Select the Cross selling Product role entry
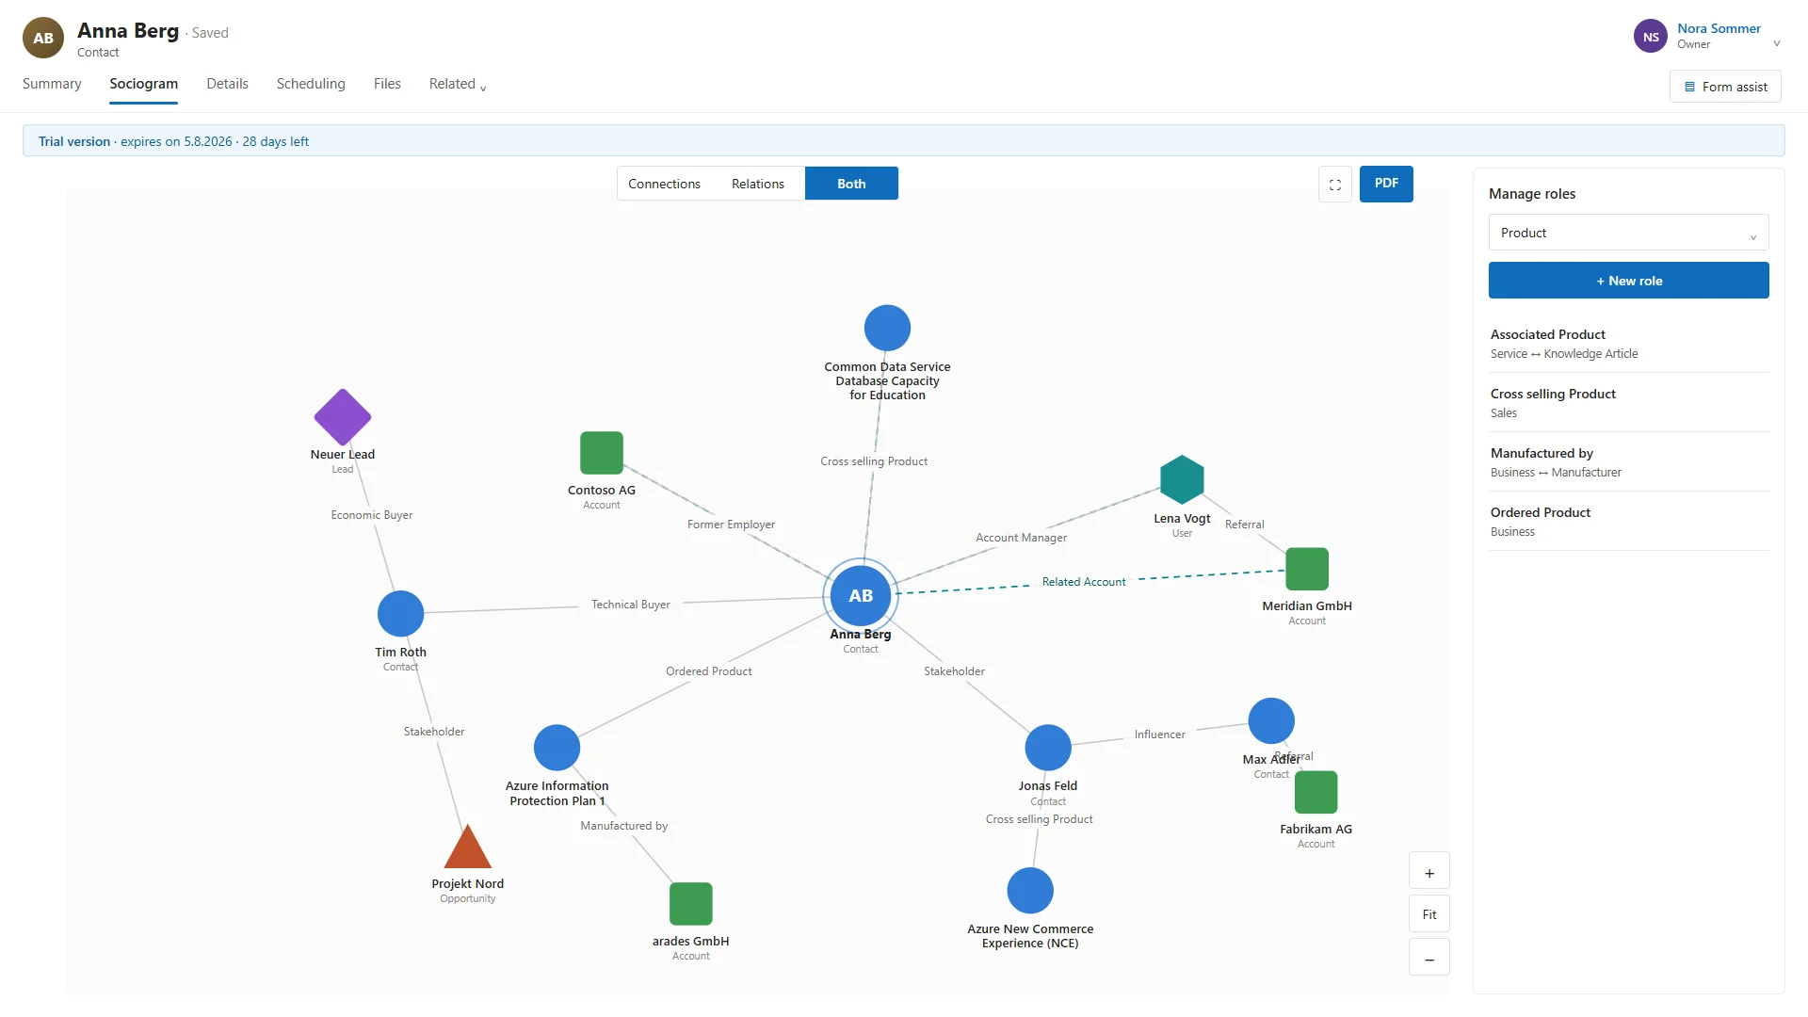1808x1017 pixels. pos(1628,403)
